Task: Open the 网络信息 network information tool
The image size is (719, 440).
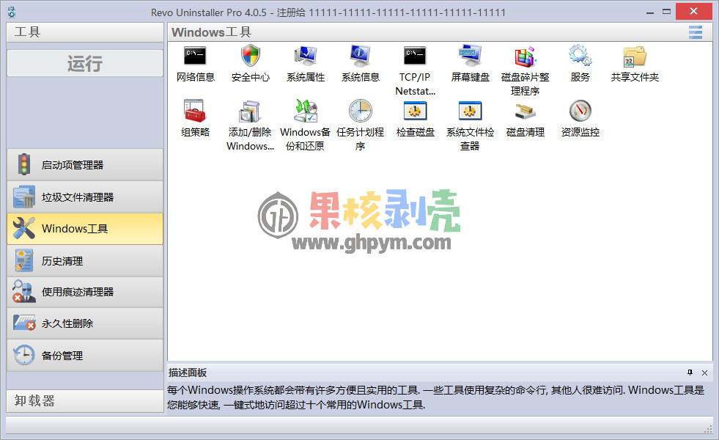Action: 195,63
